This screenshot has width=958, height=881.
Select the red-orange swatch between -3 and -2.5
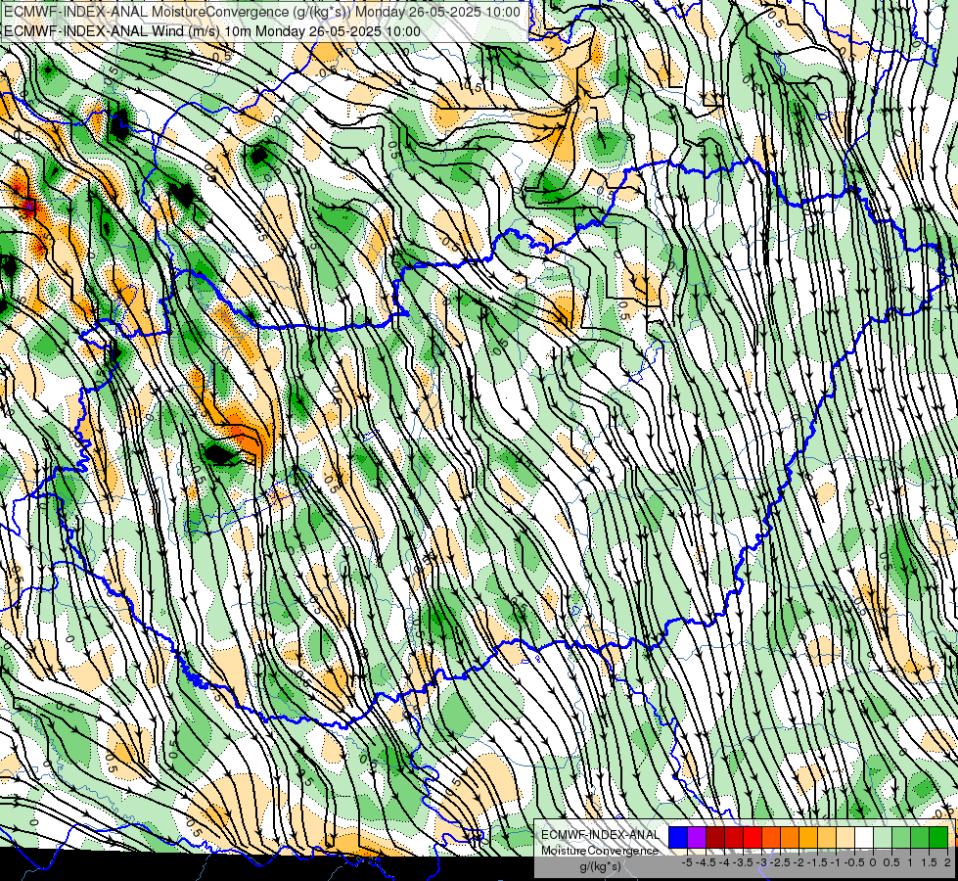[x=771, y=837]
